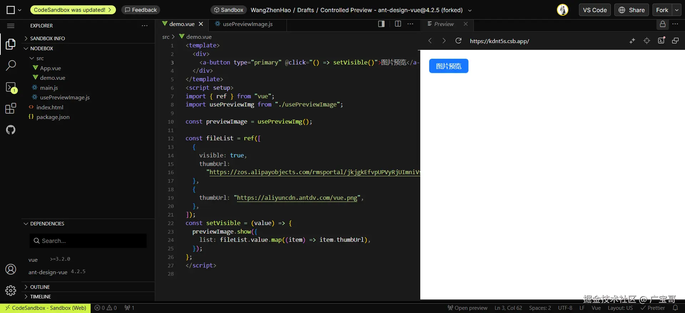
Task: Click the Share button
Action: click(632, 10)
